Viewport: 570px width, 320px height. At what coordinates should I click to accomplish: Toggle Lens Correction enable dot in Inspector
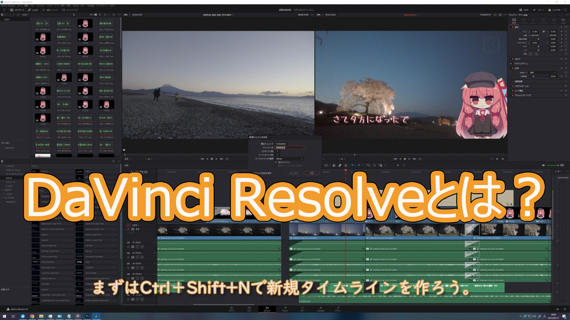click(x=512, y=91)
